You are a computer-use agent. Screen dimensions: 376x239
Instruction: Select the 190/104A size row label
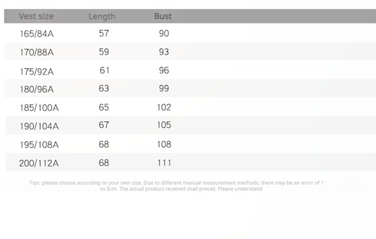click(39, 126)
